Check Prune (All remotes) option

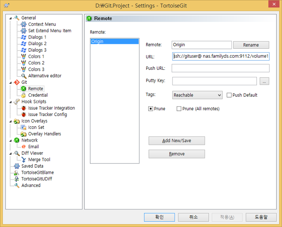[x=179, y=109]
